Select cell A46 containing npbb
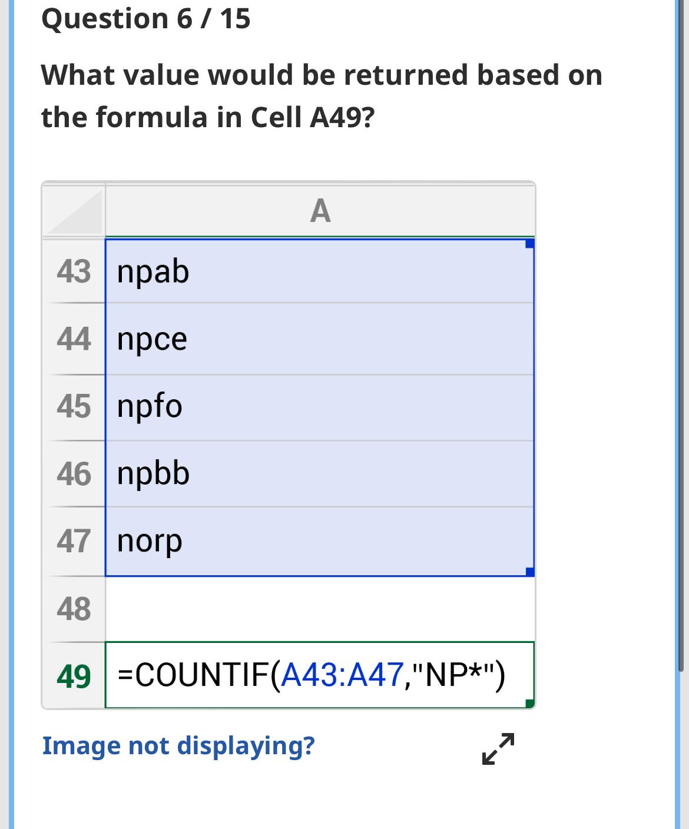 click(294, 472)
